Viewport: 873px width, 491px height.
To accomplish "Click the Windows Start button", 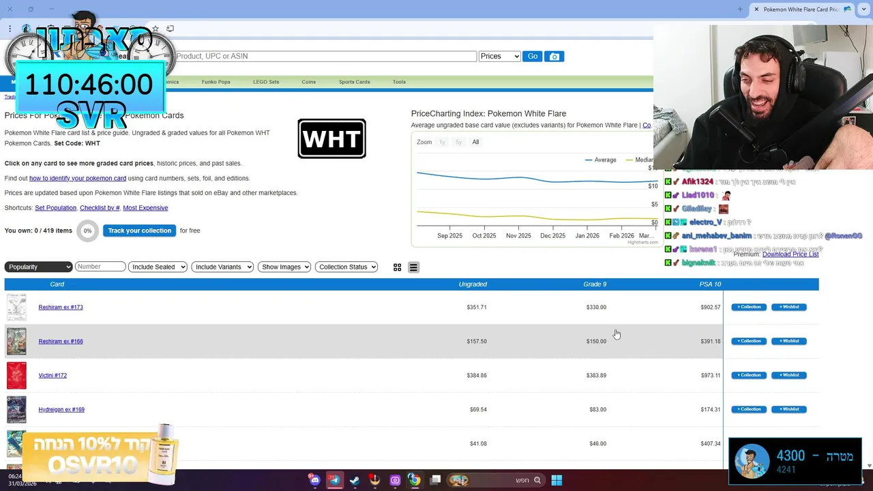I will click(557, 480).
